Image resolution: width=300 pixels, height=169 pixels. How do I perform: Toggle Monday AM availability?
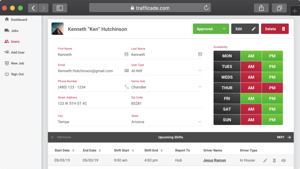point(251,56)
